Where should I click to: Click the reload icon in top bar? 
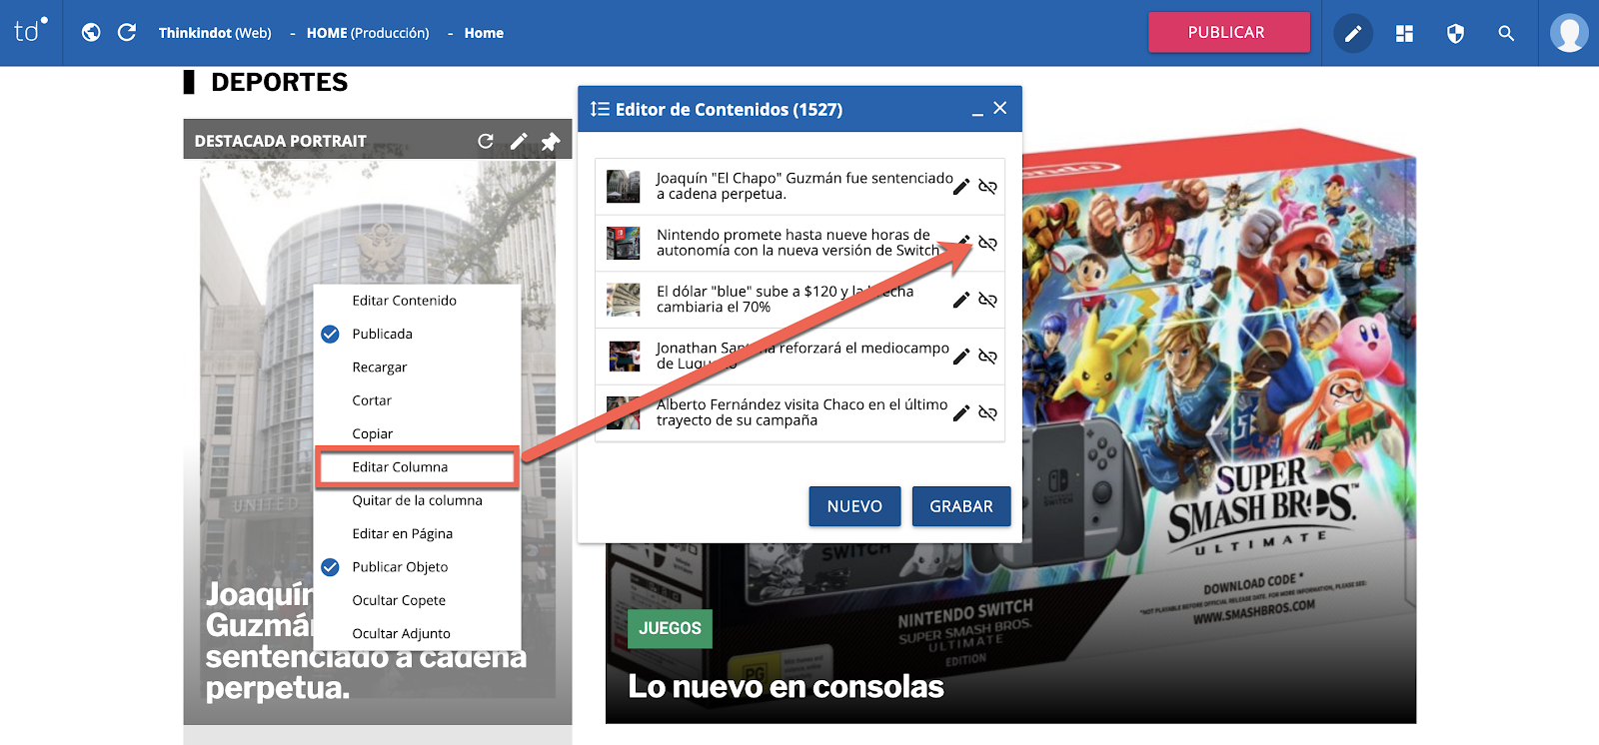coord(127,33)
